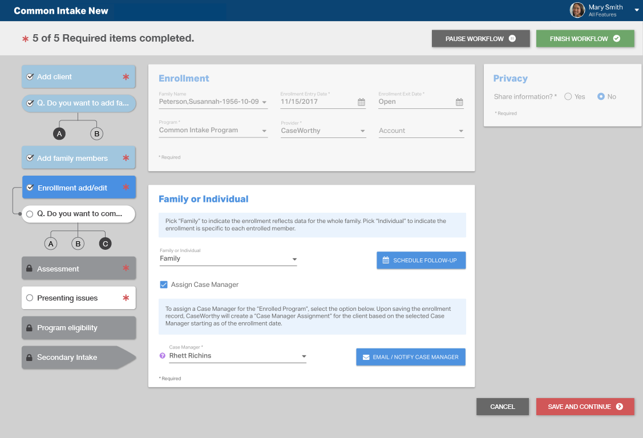Click the lock icon on Program eligibility
Viewport: 643px width, 438px height.
[x=29, y=328]
